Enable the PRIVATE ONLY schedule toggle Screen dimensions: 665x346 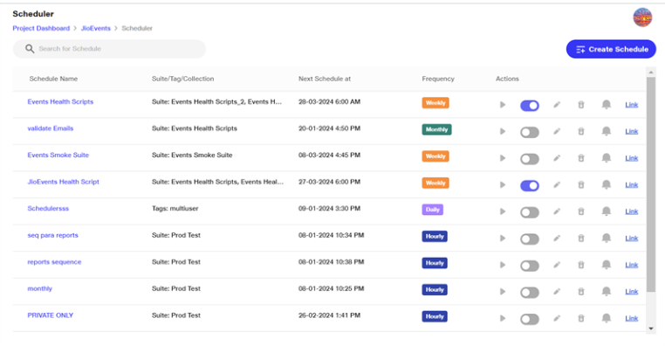(530, 319)
